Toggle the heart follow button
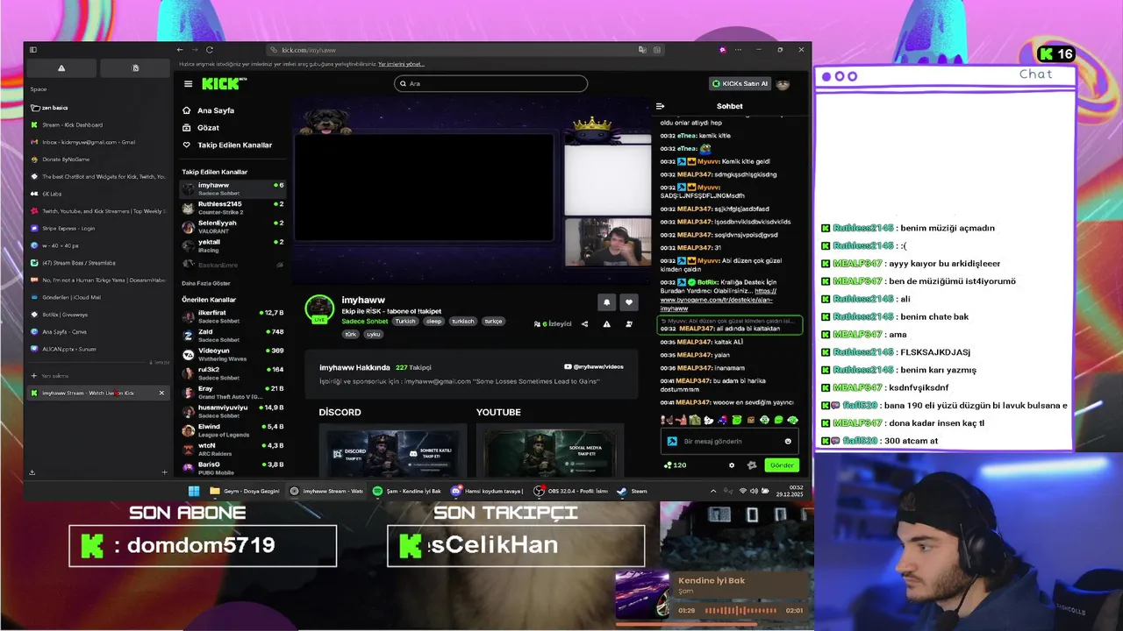 (628, 302)
